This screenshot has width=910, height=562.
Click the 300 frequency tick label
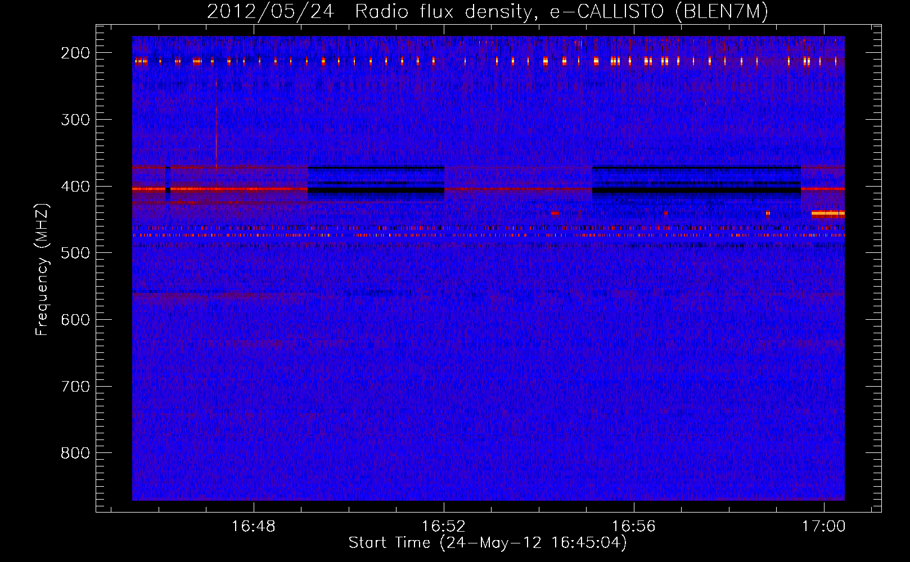click(x=75, y=120)
